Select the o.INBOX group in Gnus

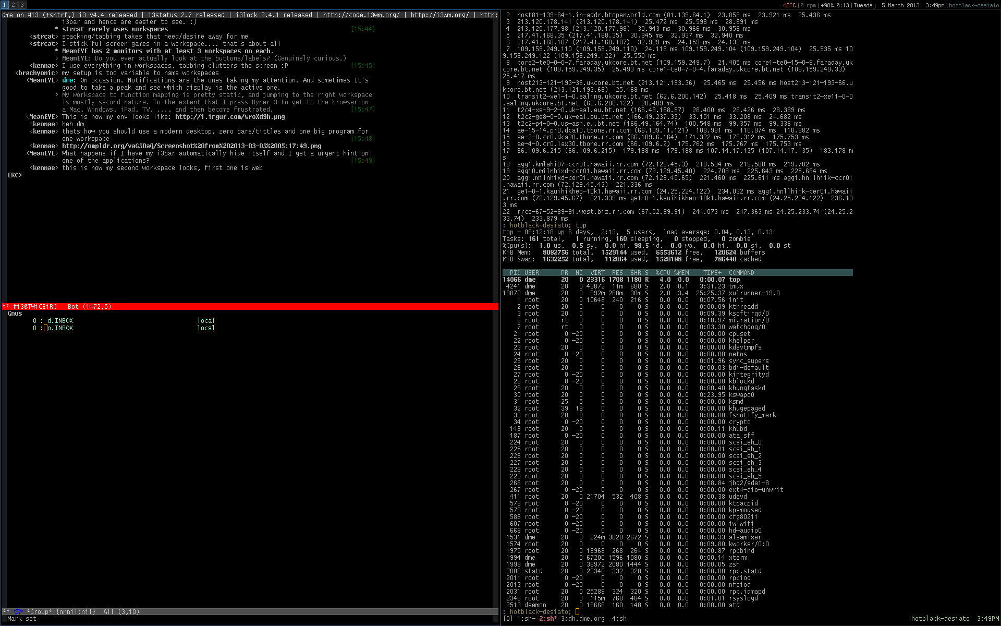coord(60,328)
